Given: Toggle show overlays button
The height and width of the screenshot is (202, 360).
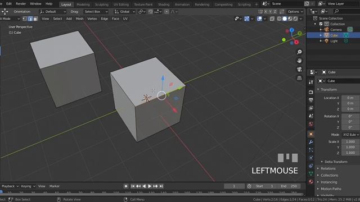Looking at the screenshot, I should 259,19.
